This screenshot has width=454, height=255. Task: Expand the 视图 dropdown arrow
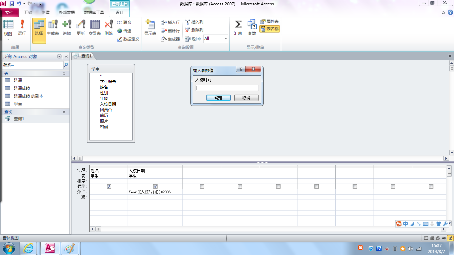8,40
